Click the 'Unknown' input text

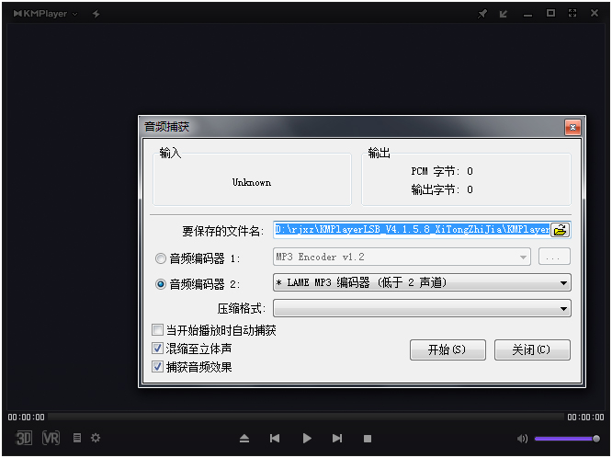pos(252,182)
